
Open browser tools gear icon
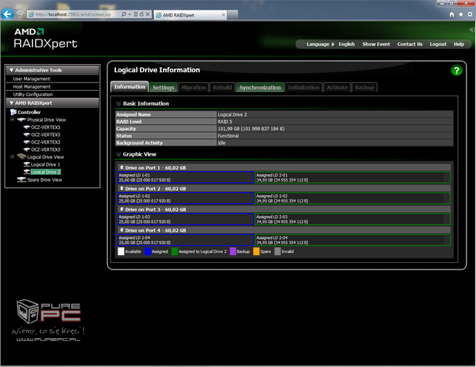tap(470, 14)
